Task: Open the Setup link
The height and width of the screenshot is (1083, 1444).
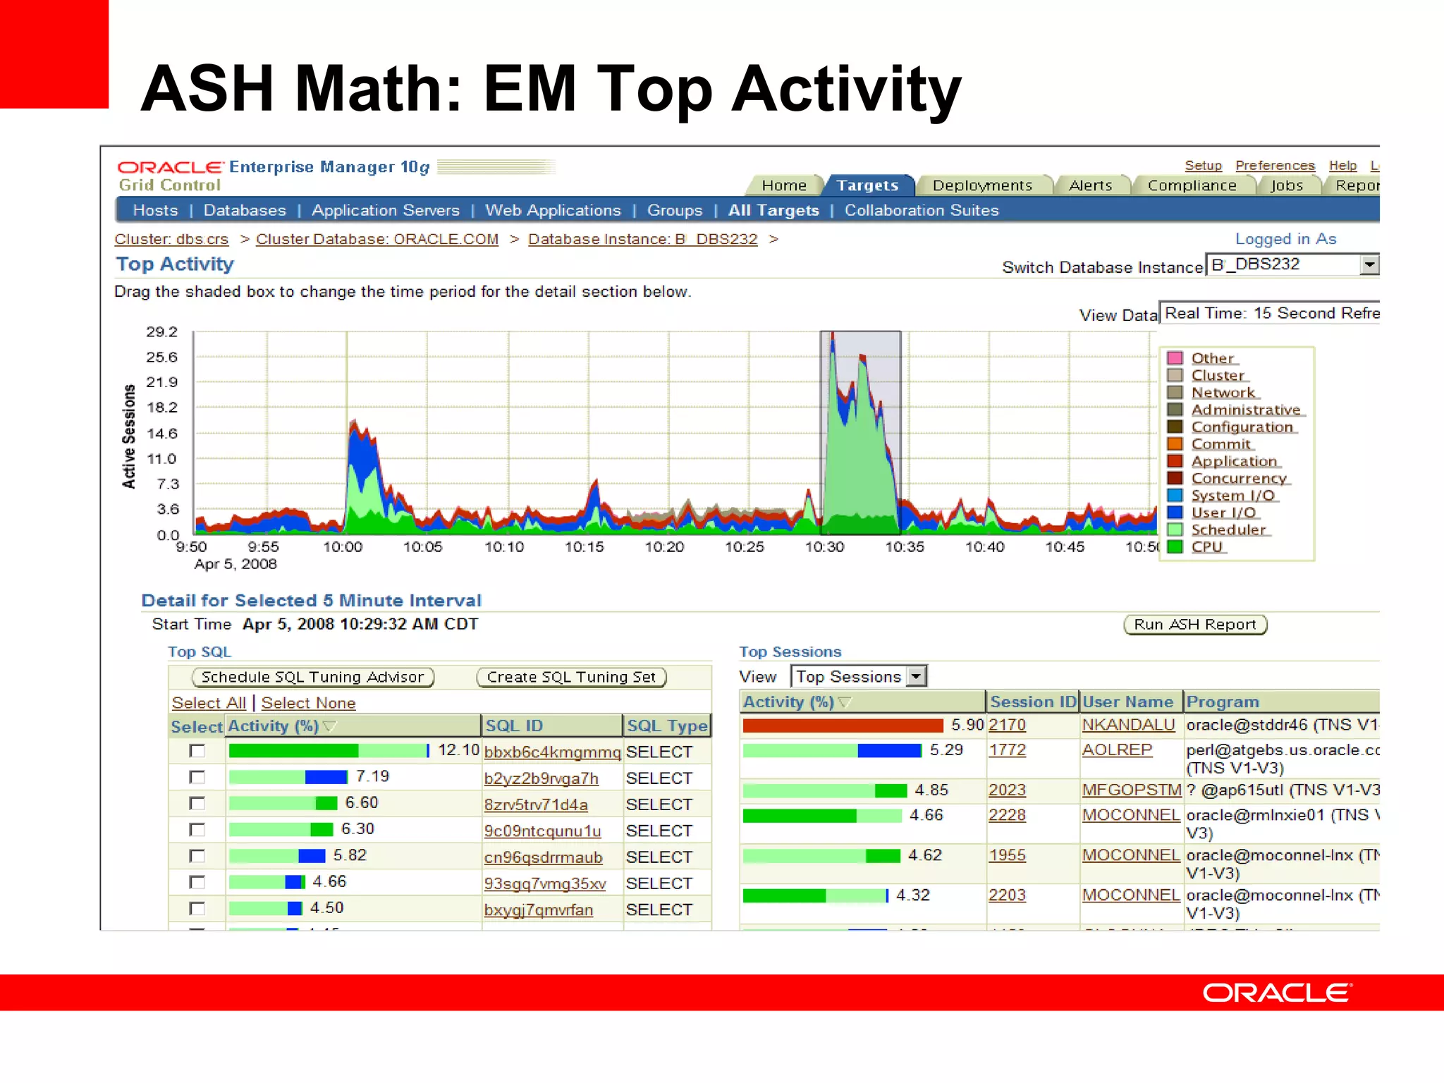Action: click(x=1203, y=166)
